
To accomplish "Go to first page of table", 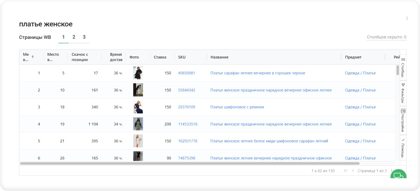I will click(345, 171).
